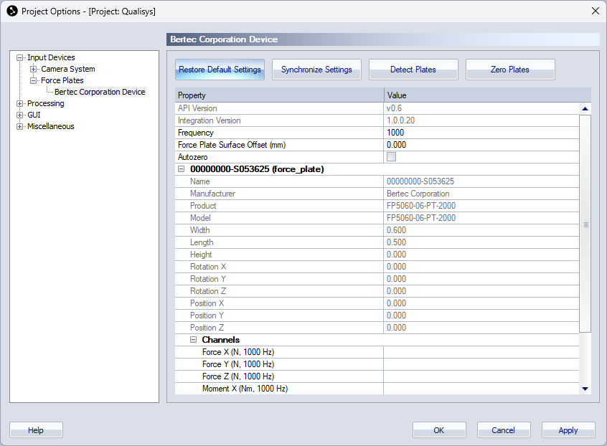Select Force Plates tree item

pos(62,80)
